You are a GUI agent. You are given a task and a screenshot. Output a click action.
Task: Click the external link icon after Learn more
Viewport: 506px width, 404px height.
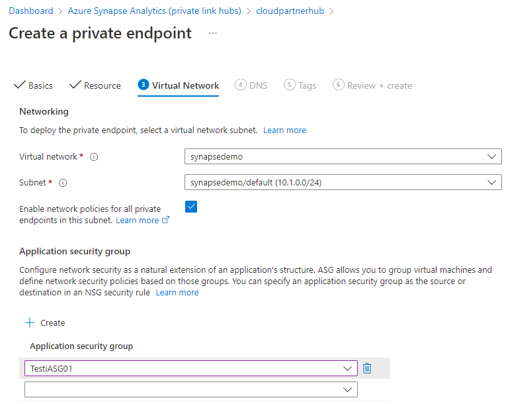click(x=166, y=221)
